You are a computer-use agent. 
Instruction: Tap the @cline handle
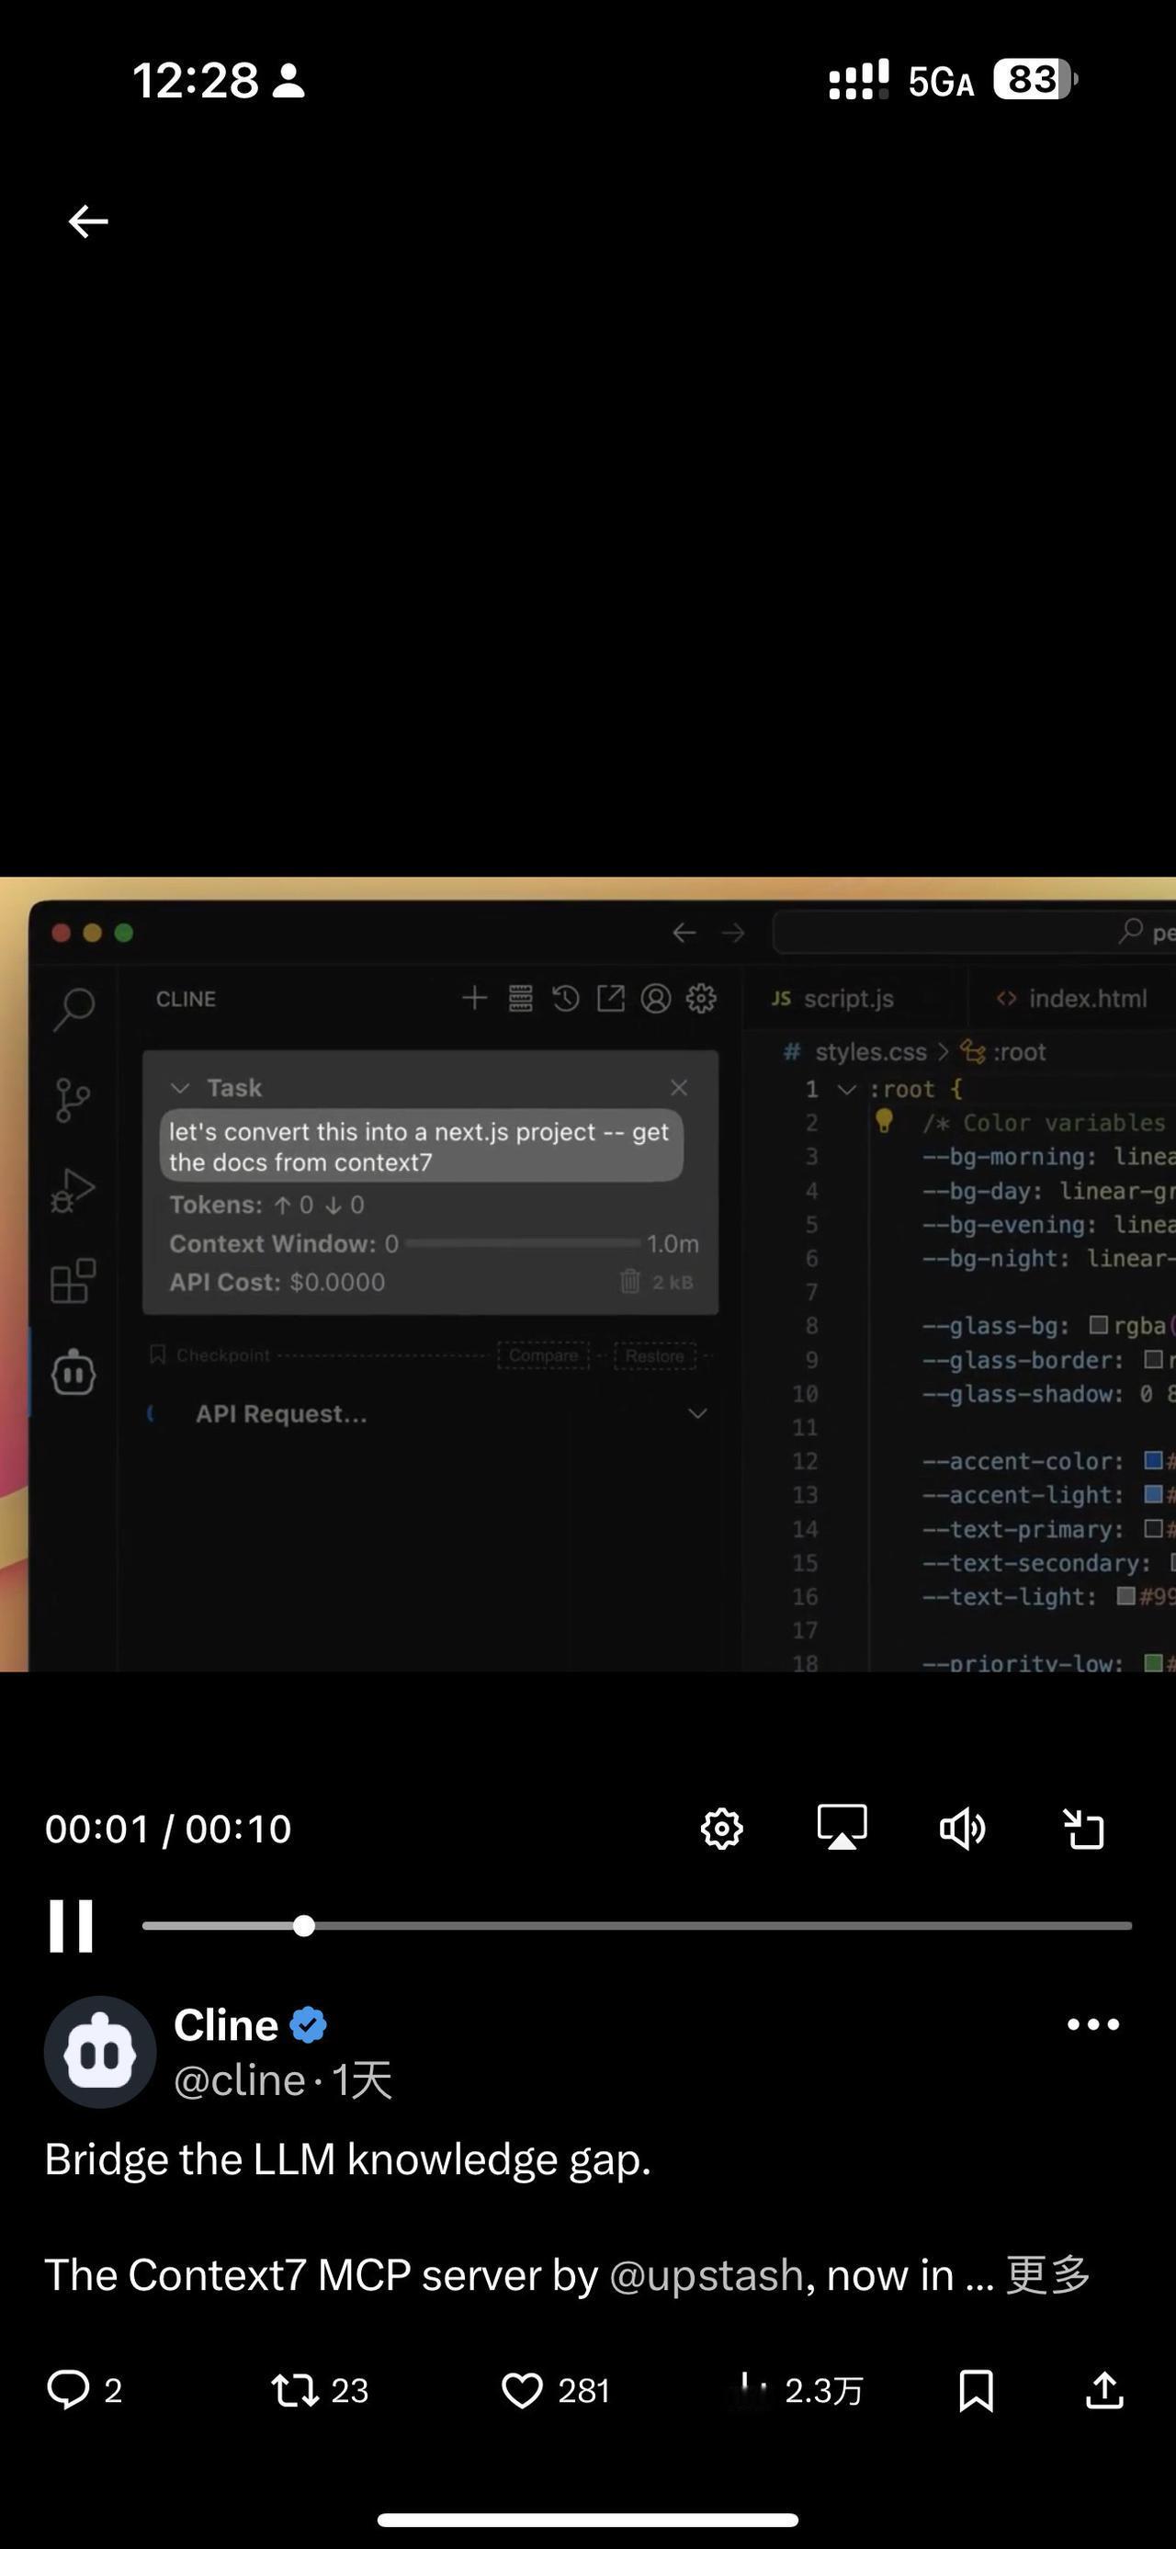point(240,2080)
